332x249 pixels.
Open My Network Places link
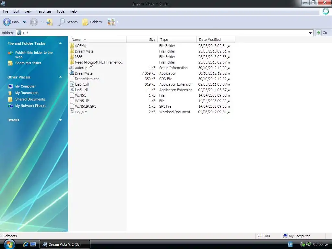(30, 106)
